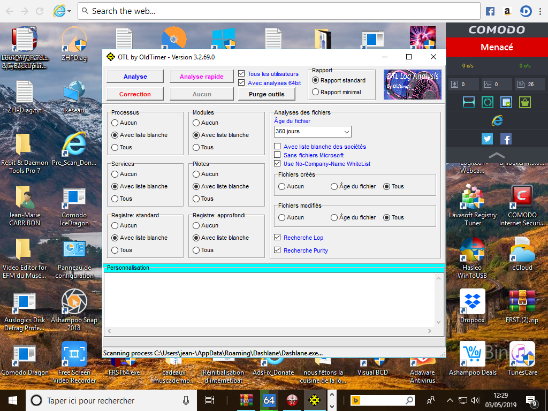
Task: Toggle the Avec analyses 64bit checkbox
Action: coord(241,82)
